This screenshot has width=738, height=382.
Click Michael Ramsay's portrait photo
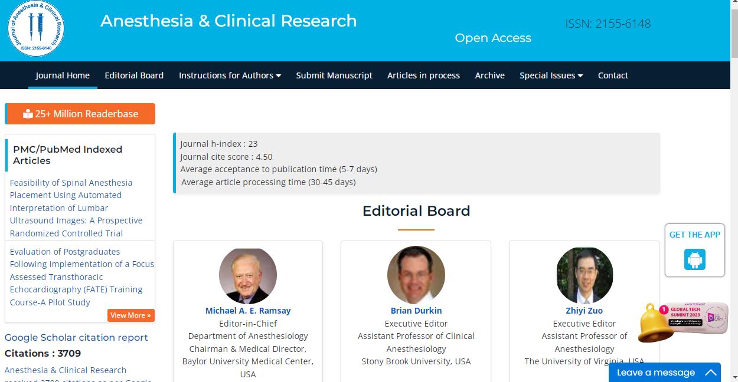(x=248, y=275)
